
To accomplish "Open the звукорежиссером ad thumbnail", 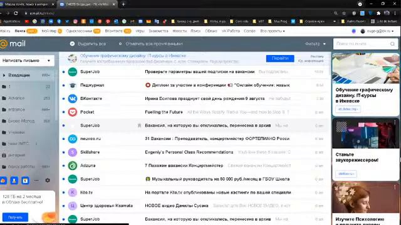I will pyautogui.click(x=366, y=133).
